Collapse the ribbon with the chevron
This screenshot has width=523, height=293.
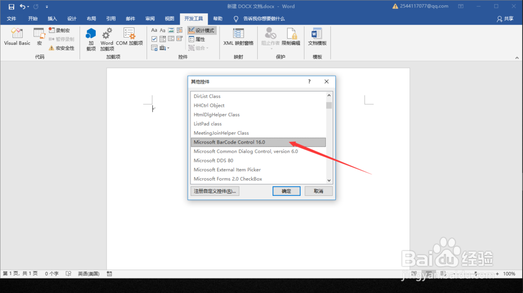point(517,57)
